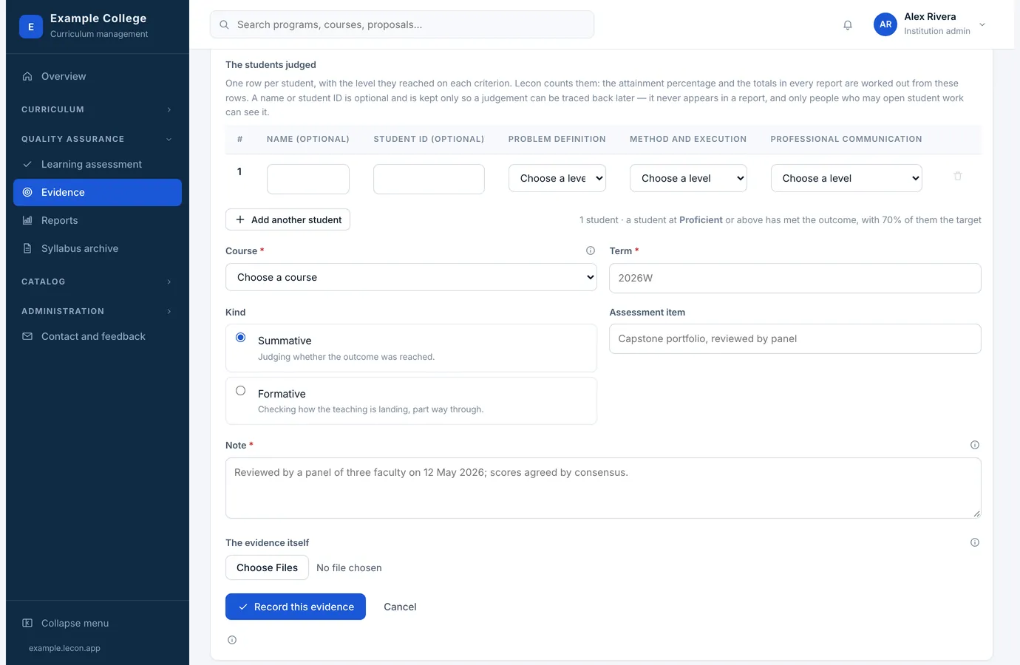Collapse the Quality Assurance sidebar section
Image resolution: width=1020 pixels, height=665 pixels.
pos(97,139)
